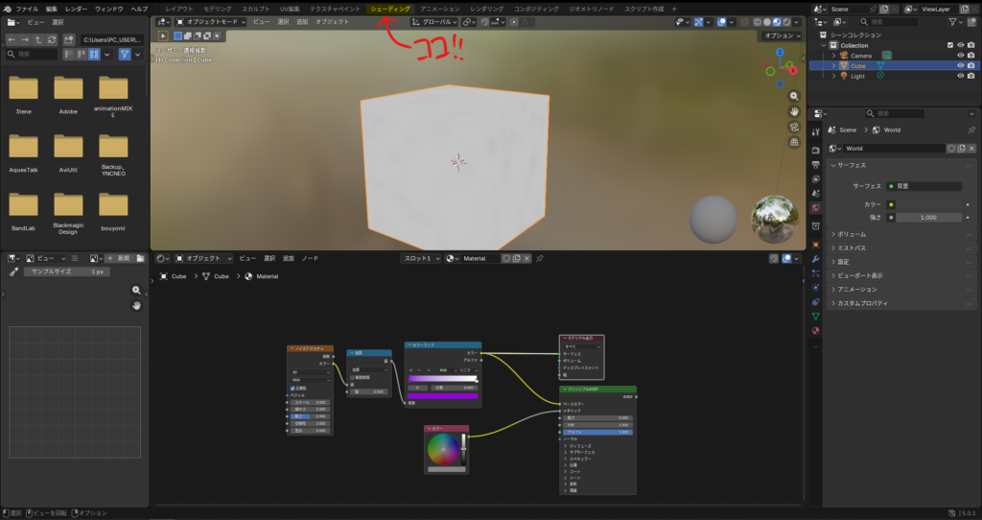Select rendered viewport shading mode icon
The width and height of the screenshot is (982, 520).
(788, 21)
